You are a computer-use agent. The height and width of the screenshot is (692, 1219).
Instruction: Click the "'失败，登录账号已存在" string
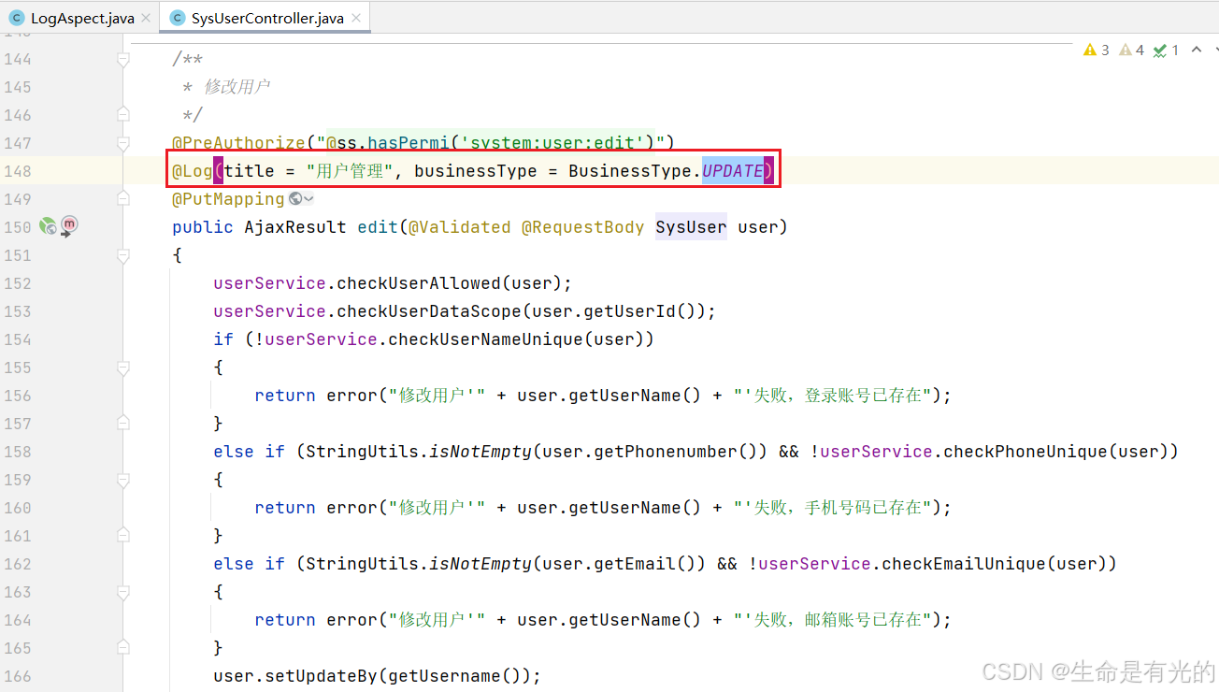click(x=831, y=396)
